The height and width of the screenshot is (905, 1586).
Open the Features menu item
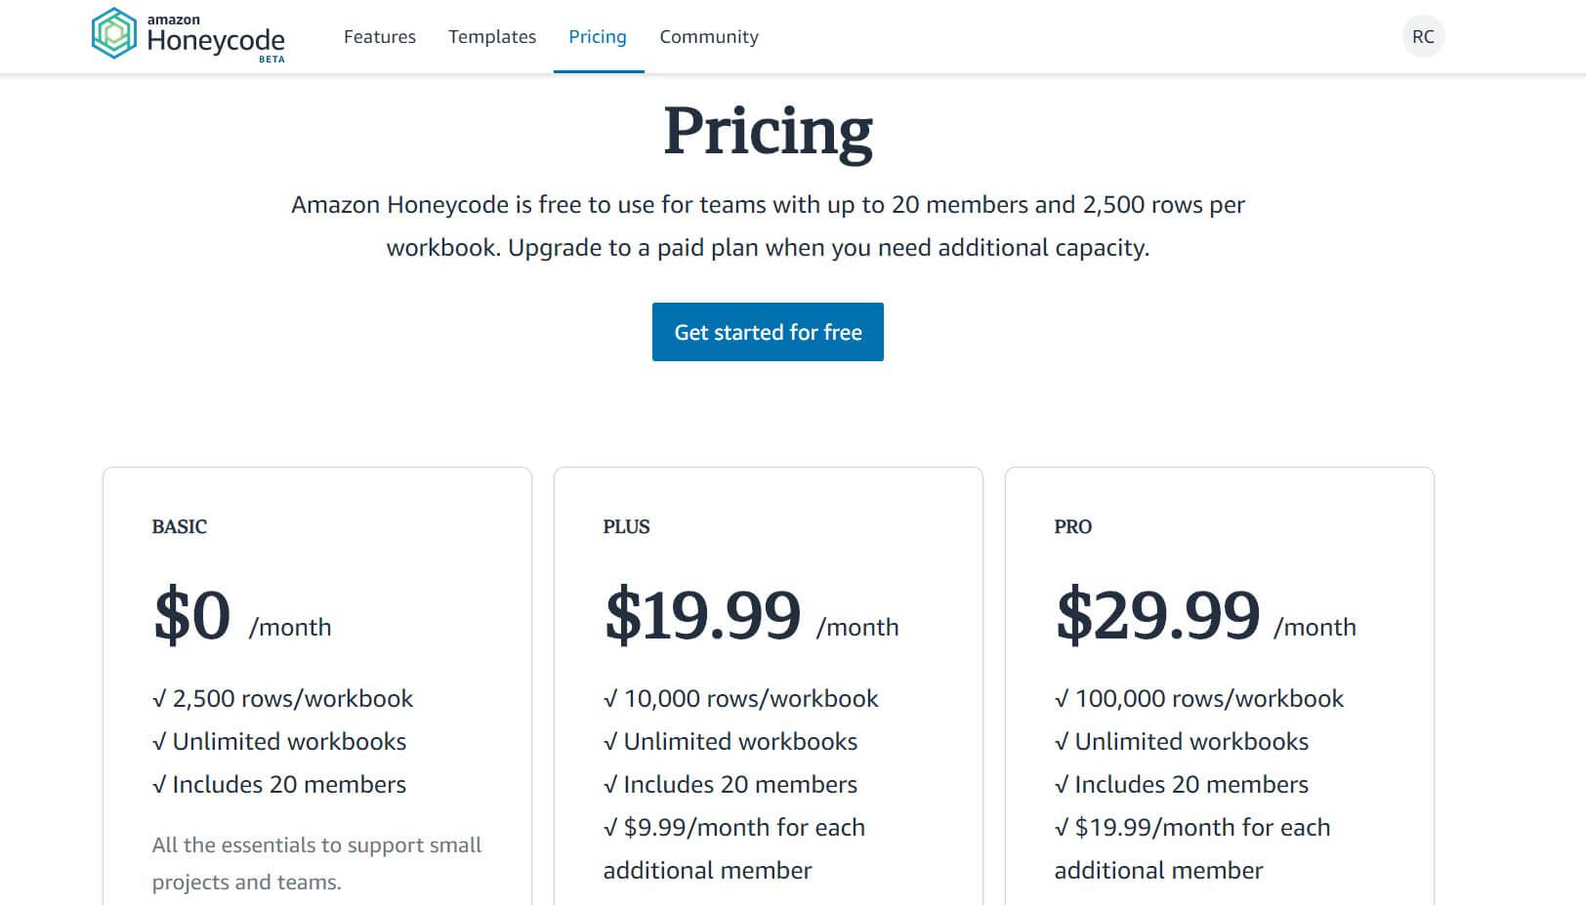[x=380, y=37]
